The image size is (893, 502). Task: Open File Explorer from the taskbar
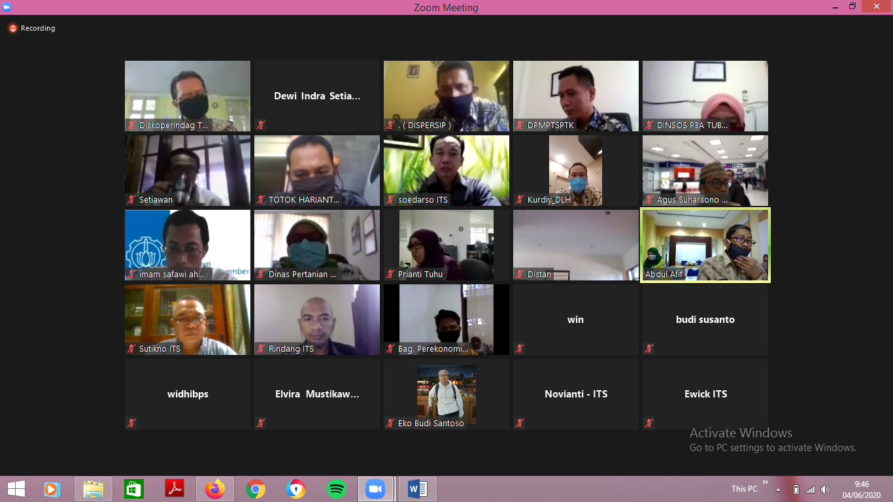tap(93, 489)
